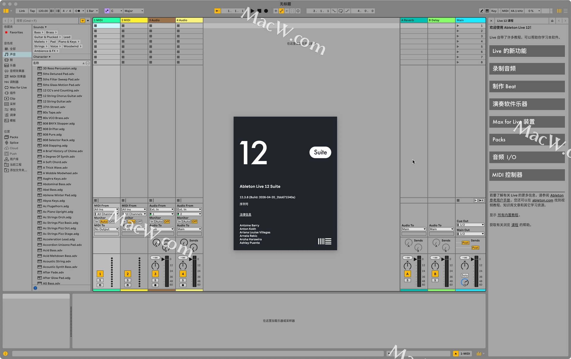
Task: Open the Major scale dropdown
Action: [134, 11]
